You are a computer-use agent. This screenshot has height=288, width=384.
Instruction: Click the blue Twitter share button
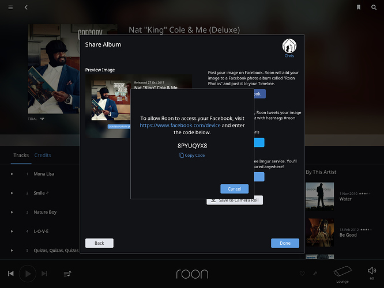259,142
